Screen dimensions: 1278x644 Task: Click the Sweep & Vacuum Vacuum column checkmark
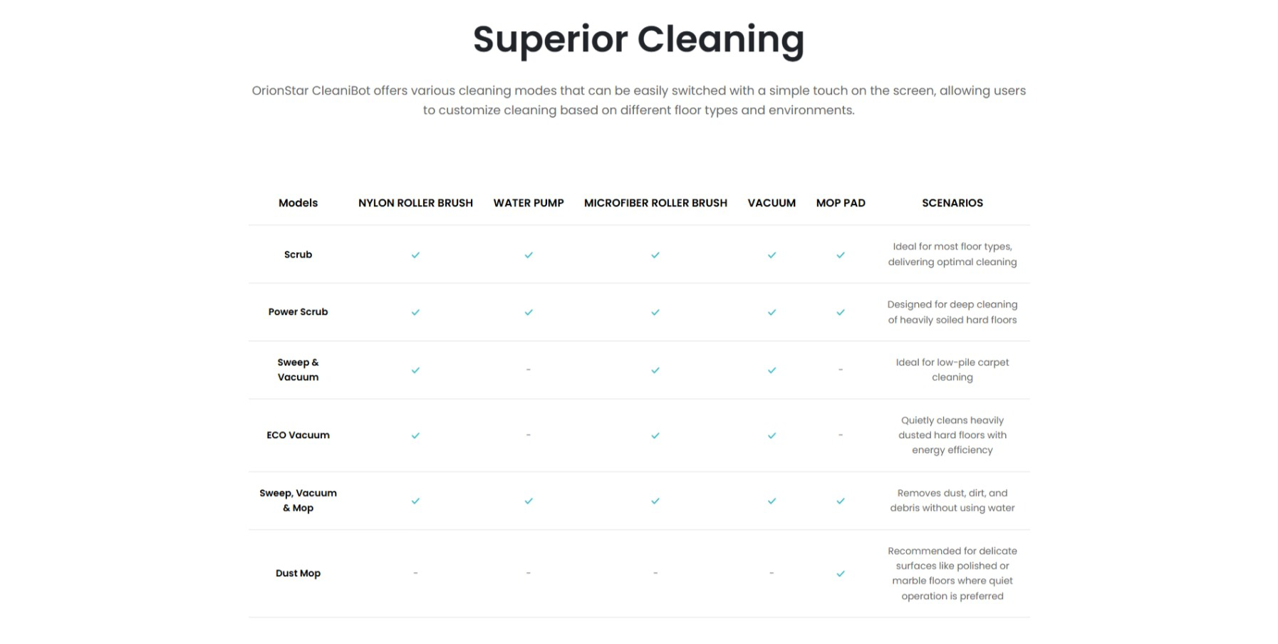772,370
